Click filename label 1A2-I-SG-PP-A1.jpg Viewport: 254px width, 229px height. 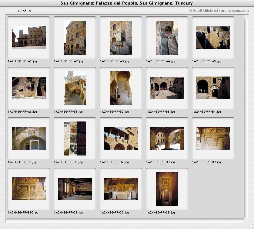[x=22, y=61]
